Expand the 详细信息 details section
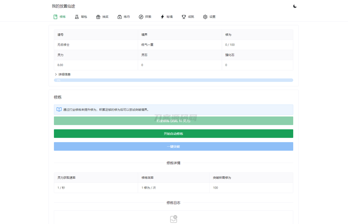The width and height of the screenshot is (348, 224). tap(65, 75)
